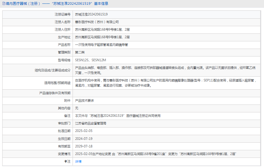Click the 批准日期 label

(x=64, y=131)
